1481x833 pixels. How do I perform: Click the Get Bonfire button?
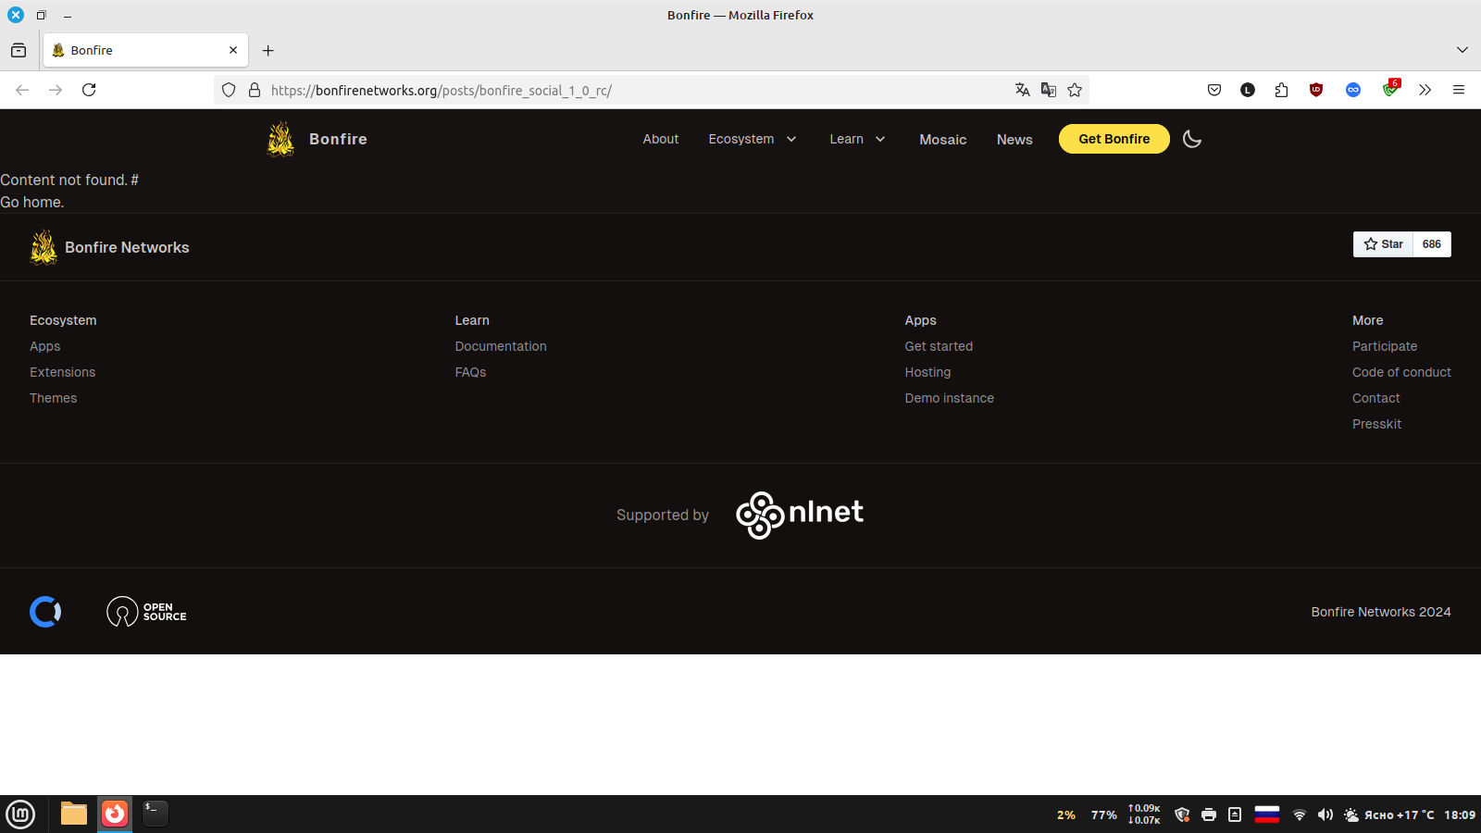coord(1114,139)
